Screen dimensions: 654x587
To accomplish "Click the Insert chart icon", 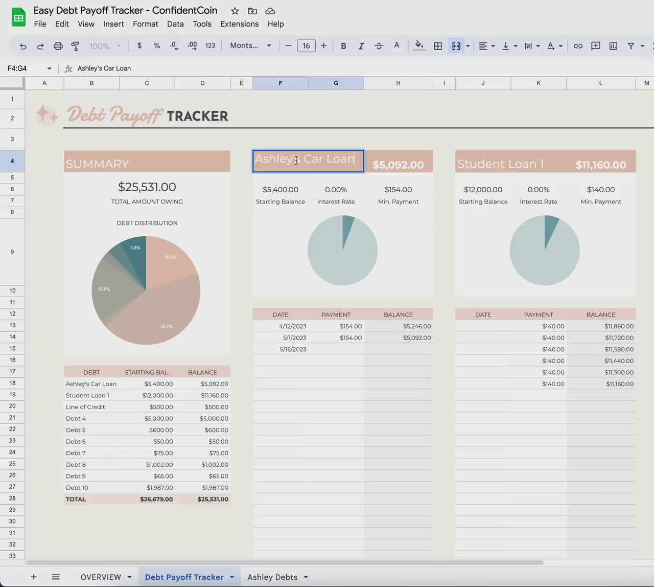I will click(613, 46).
